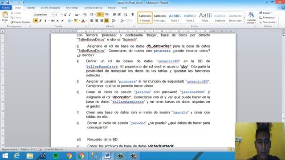This screenshot has width=285, height=160.
Task: Center the paragraph text
Action: 97,21
